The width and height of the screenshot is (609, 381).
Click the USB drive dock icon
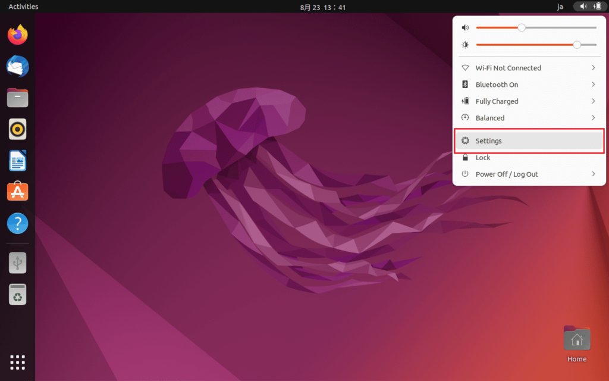[17, 263]
